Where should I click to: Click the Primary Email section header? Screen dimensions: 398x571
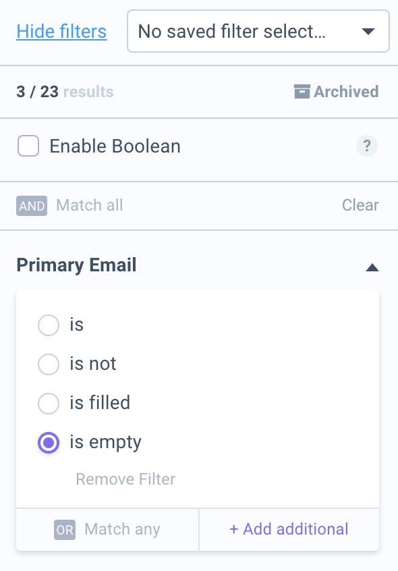point(76,265)
